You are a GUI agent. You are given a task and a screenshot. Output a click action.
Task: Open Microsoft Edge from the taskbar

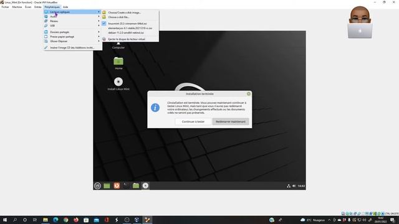(55, 220)
